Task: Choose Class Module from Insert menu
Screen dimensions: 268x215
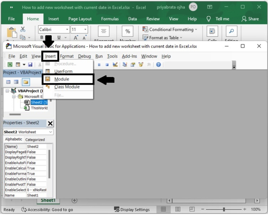Action: [68, 87]
